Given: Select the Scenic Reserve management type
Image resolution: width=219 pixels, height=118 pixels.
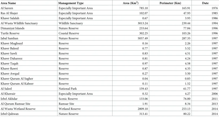Looking at the screenshot, I should coord(68,99).
